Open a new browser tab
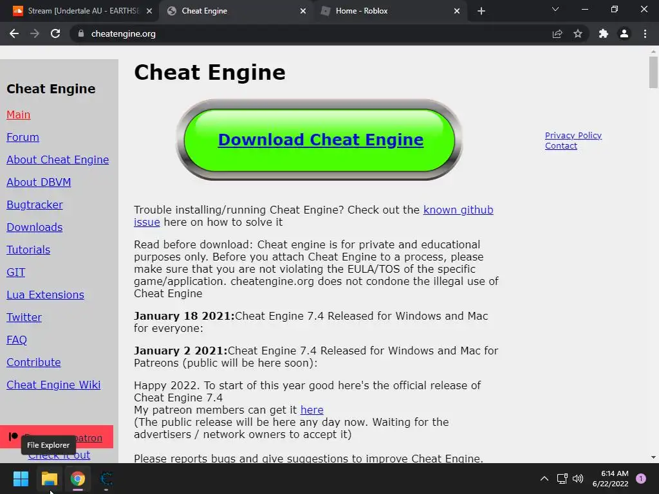Viewport: 659px width, 494px height. 481,11
